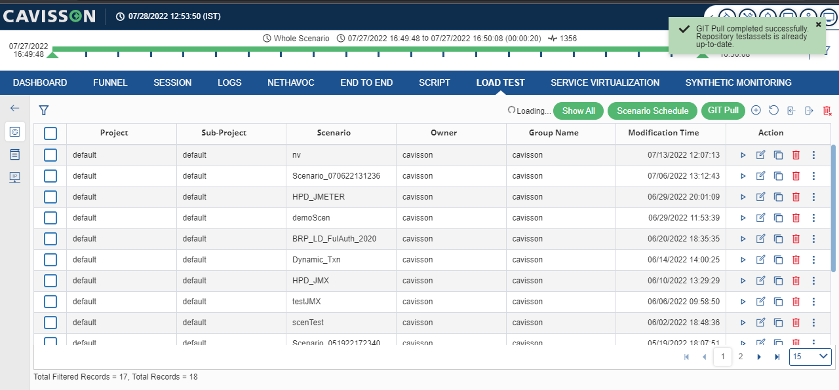
Task: Open more options menu for nv row
Action: pyautogui.click(x=813, y=155)
